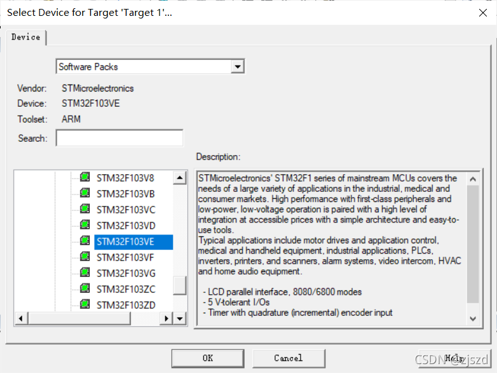497x373 pixels.
Task: Click the chip icon beside STM32F103V8
Action: point(85,177)
